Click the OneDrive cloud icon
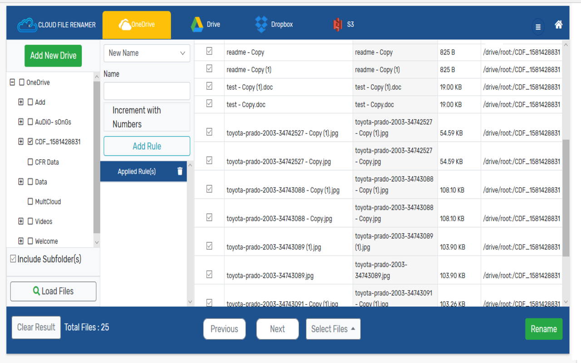This screenshot has width=581, height=363. pyautogui.click(x=125, y=24)
